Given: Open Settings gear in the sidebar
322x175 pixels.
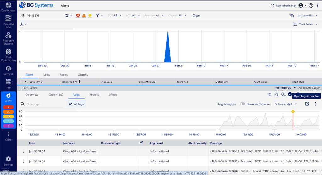Looking at the screenshot, I should pyautogui.click(x=8, y=161).
